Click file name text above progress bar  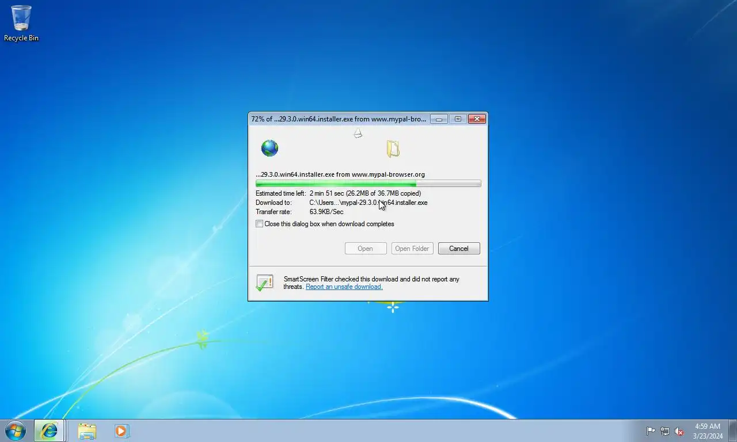point(340,174)
